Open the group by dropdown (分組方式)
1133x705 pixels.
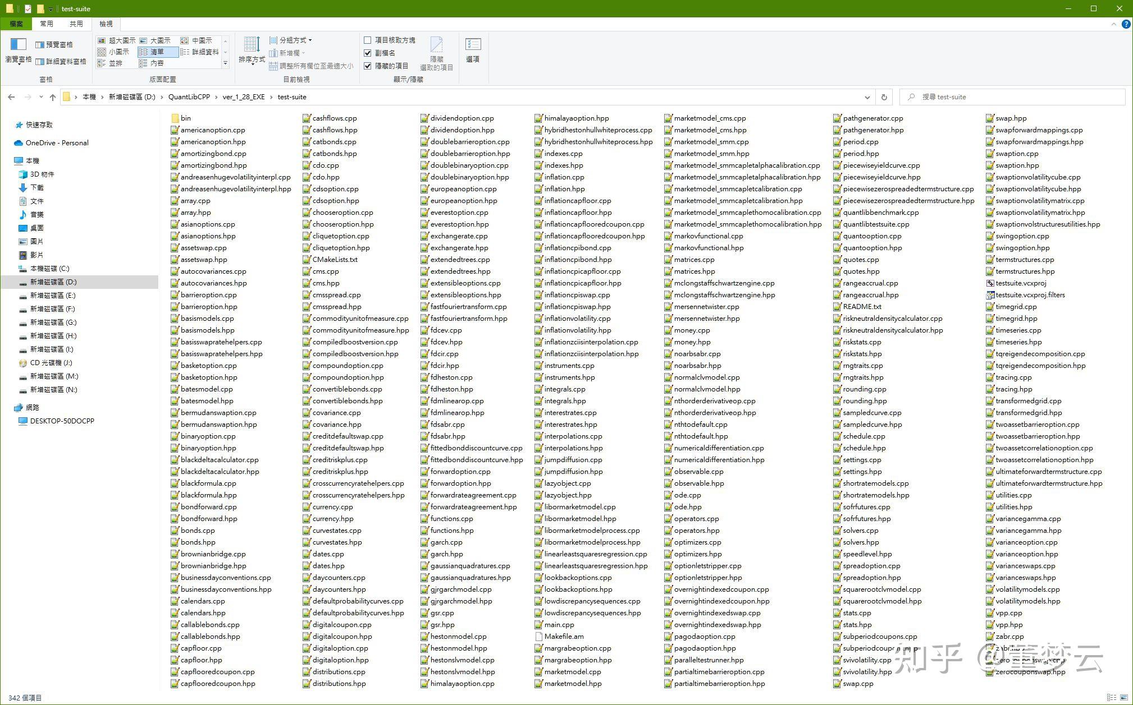click(291, 40)
